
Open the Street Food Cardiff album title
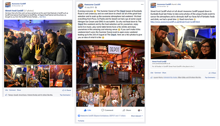14,10
